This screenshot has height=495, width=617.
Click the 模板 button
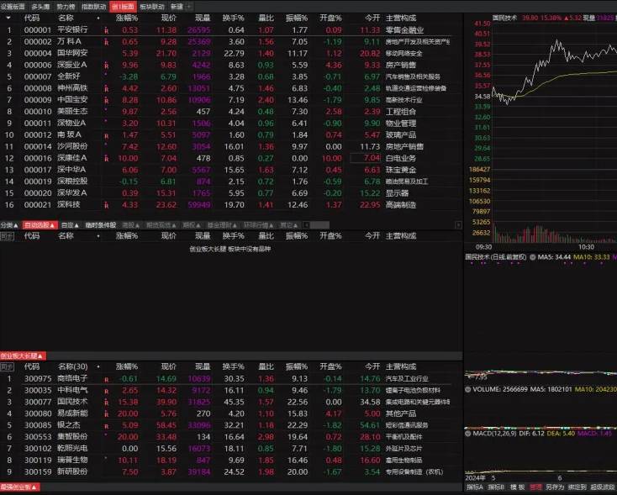(x=517, y=487)
